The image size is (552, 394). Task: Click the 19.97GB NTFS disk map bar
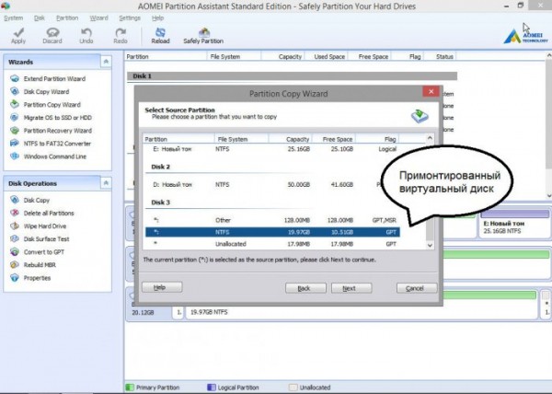(x=362, y=306)
